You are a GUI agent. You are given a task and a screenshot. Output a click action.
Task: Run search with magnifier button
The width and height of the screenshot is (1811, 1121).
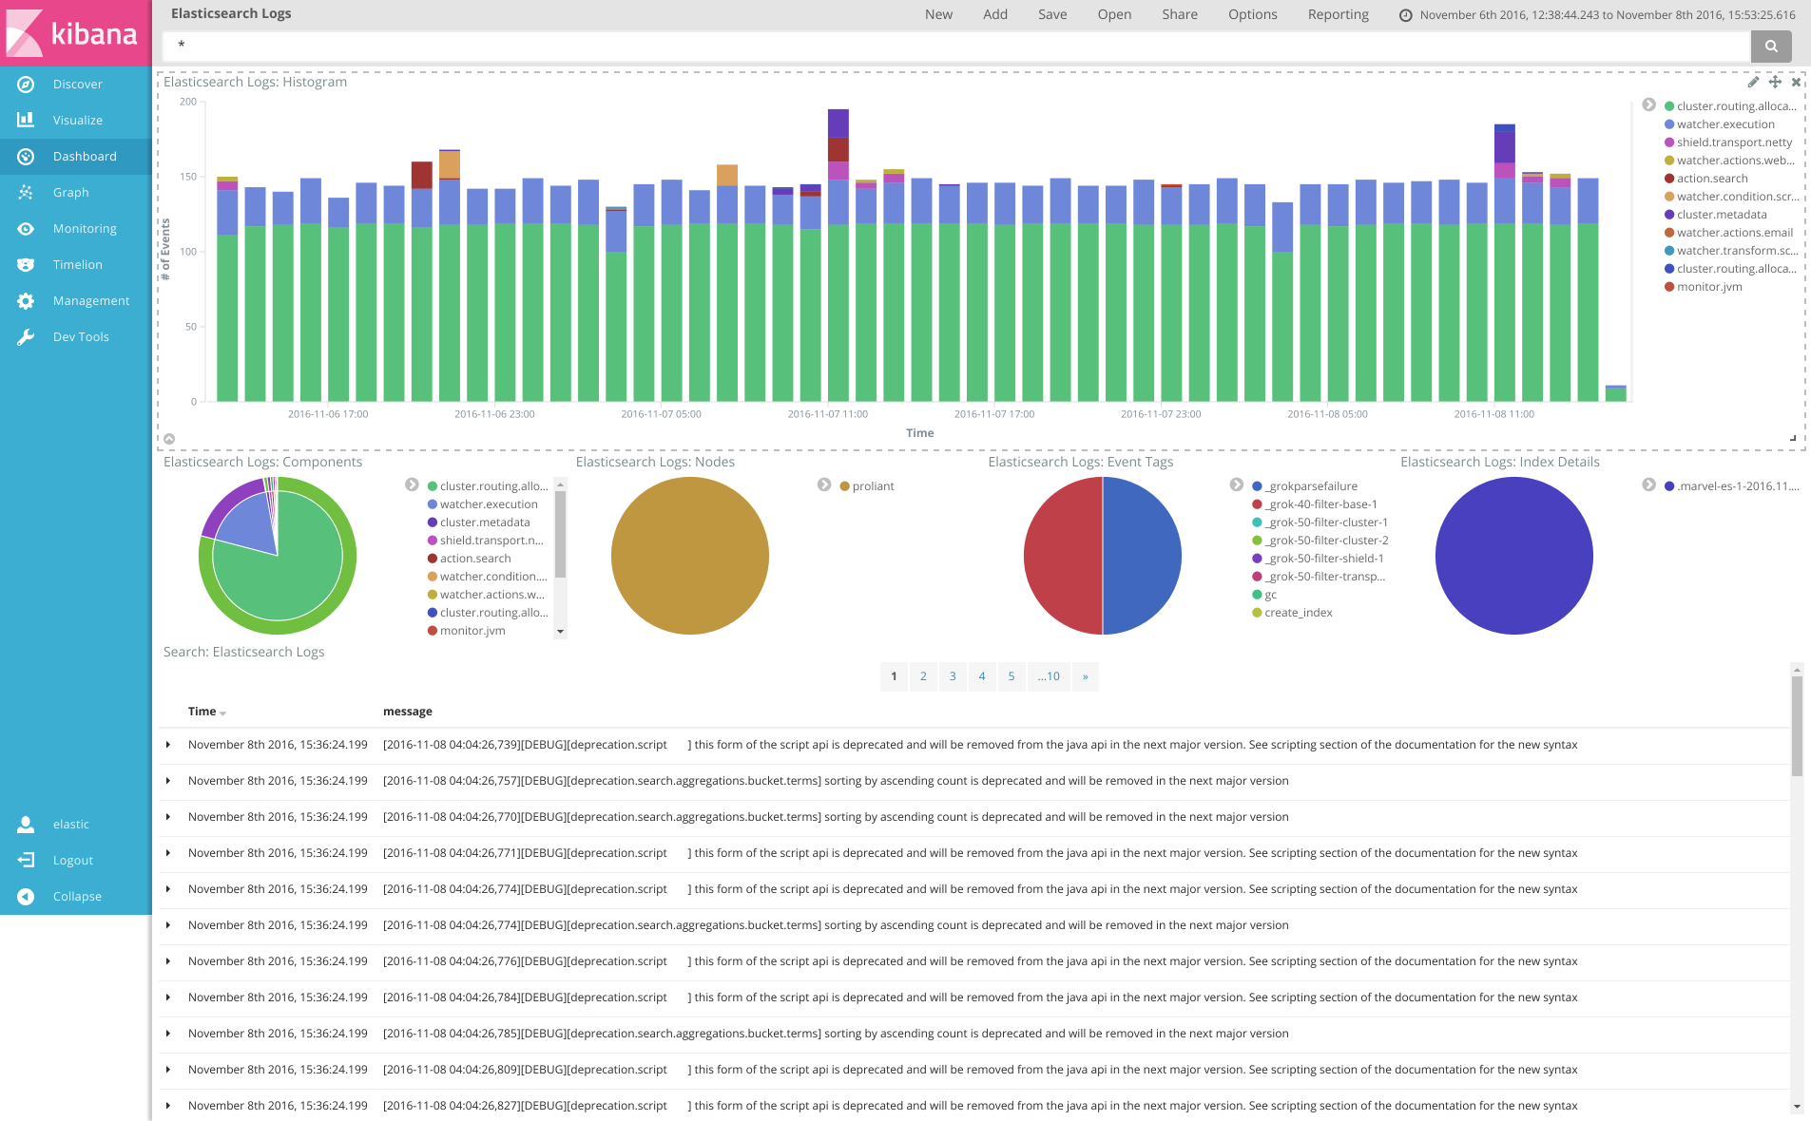pyautogui.click(x=1771, y=46)
